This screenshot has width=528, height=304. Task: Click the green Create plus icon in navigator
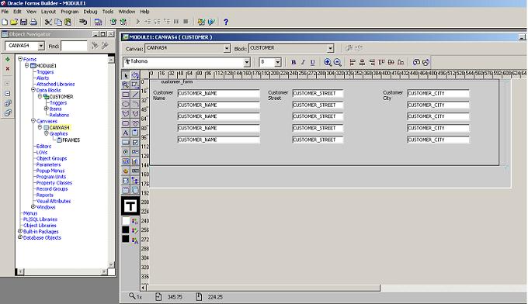[8, 60]
